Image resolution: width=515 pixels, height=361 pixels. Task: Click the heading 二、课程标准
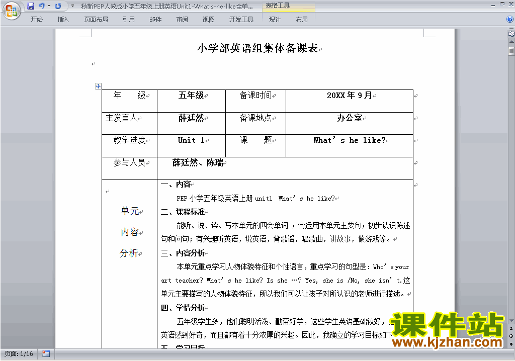click(183, 212)
